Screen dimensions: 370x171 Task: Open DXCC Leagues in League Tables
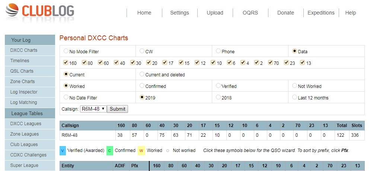[x=26, y=124]
